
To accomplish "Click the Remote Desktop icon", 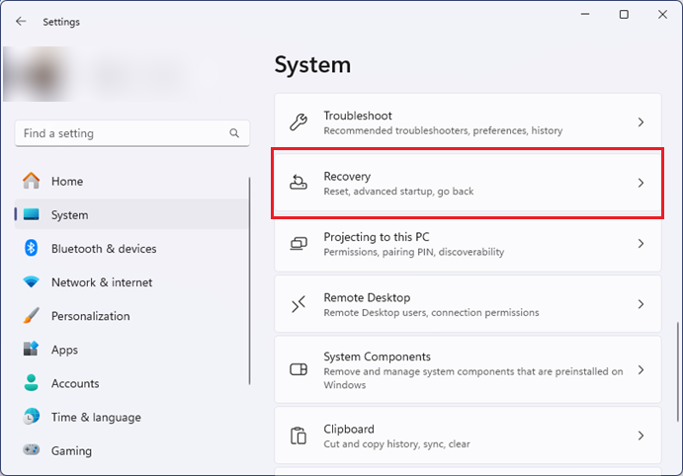I will [299, 304].
